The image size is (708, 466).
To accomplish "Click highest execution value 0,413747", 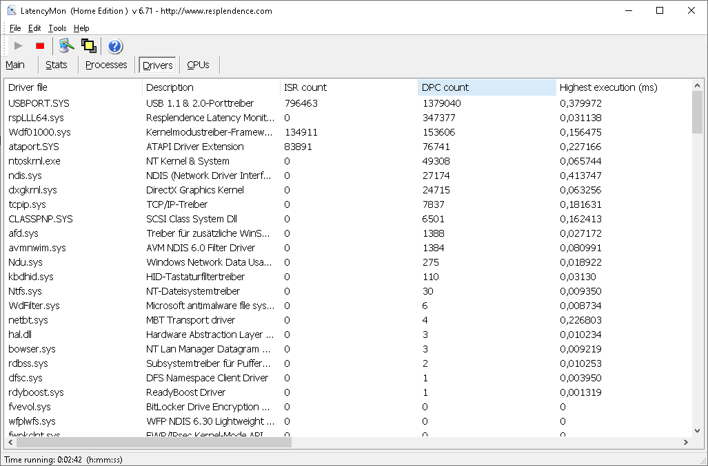I will coord(580,176).
